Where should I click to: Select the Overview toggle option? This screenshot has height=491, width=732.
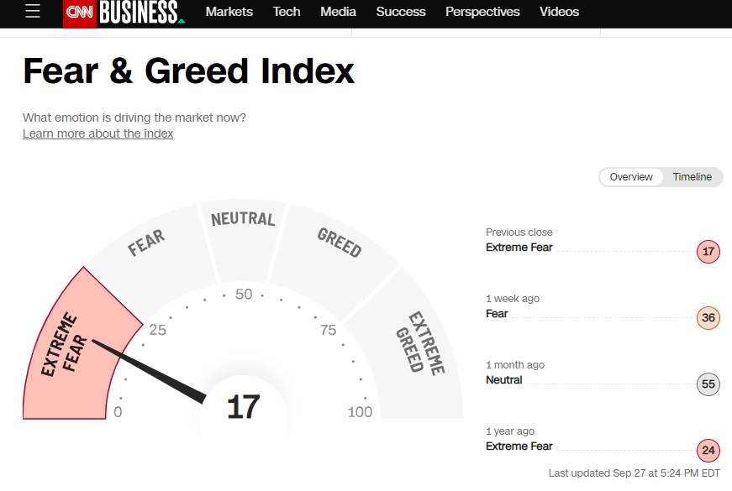click(631, 177)
